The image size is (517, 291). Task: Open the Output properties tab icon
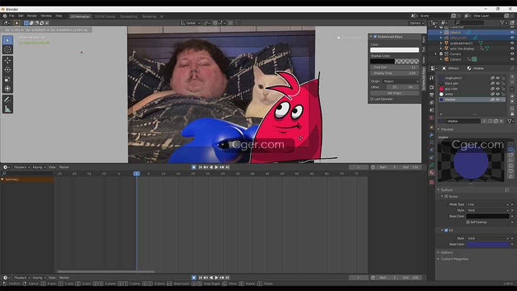[x=432, y=95]
